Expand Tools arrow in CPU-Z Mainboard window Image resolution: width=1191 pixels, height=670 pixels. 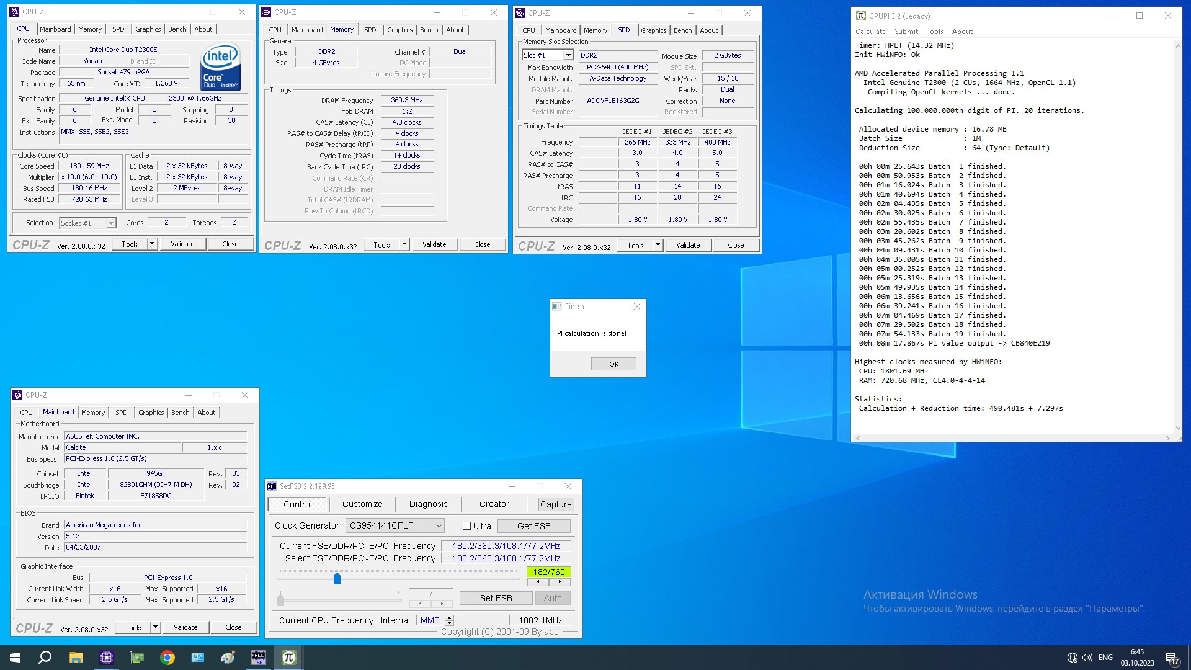[155, 627]
